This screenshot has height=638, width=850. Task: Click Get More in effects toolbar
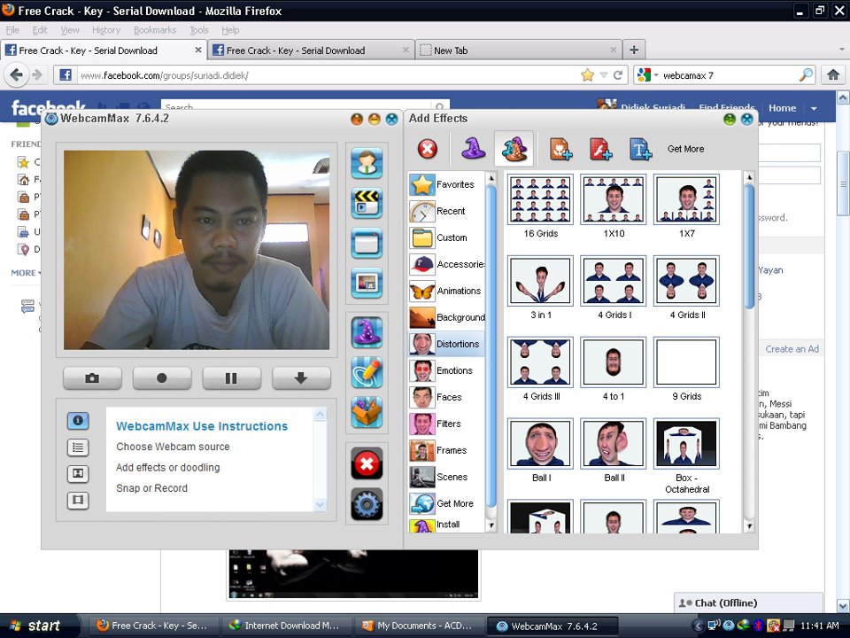coord(685,149)
